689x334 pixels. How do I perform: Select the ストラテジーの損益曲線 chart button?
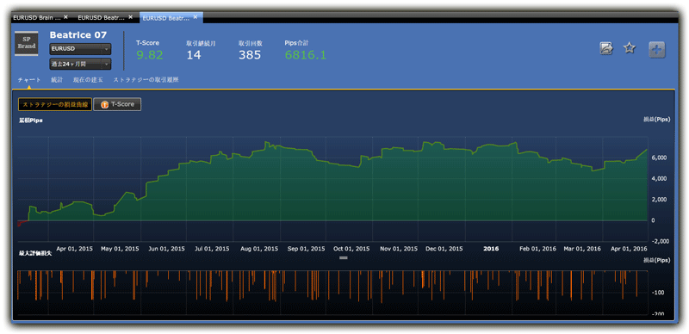(x=55, y=105)
